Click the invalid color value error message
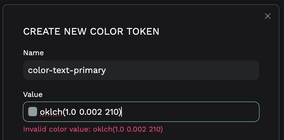This screenshot has height=140, width=284. point(93,129)
